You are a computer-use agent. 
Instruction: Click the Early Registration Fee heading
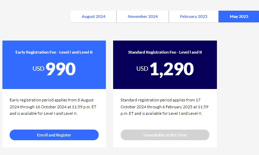coord(54,52)
